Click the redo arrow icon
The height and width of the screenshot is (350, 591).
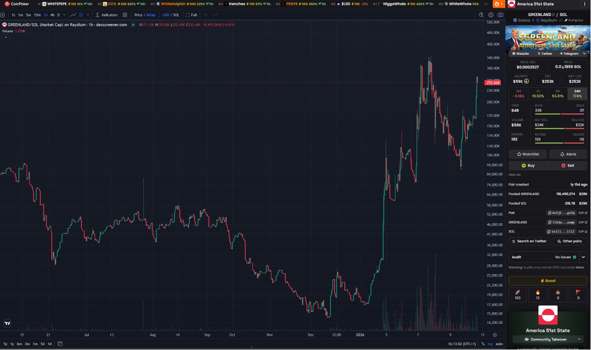(x=215, y=15)
